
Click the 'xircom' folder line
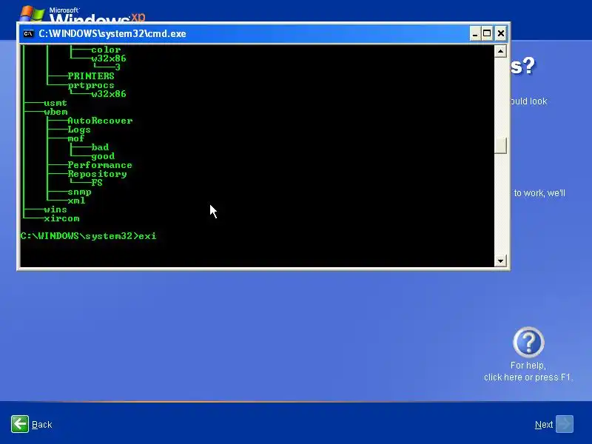[x=61, y=218]
